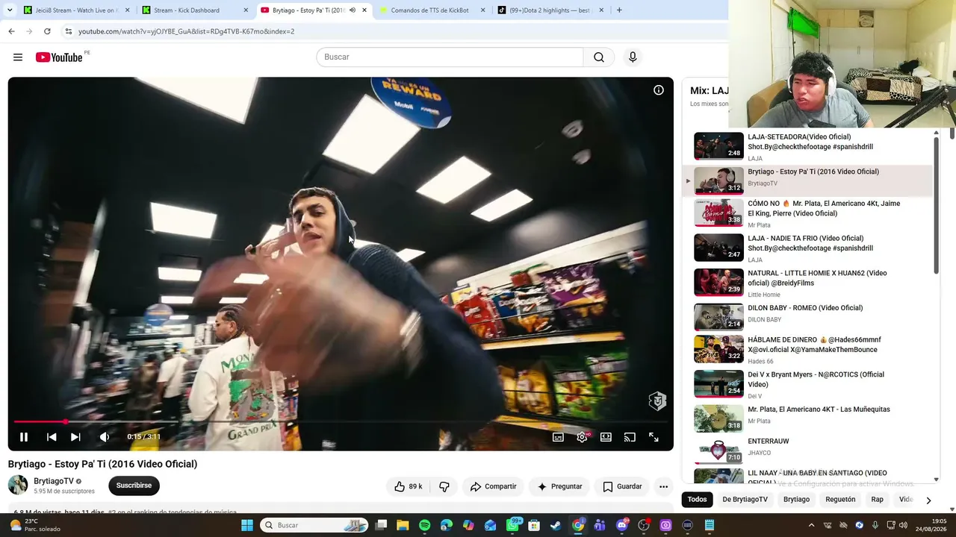Image resolution: width=956 pixels, height=537 pixels.
Task: Mute the player volume
Action: (105, 437)
